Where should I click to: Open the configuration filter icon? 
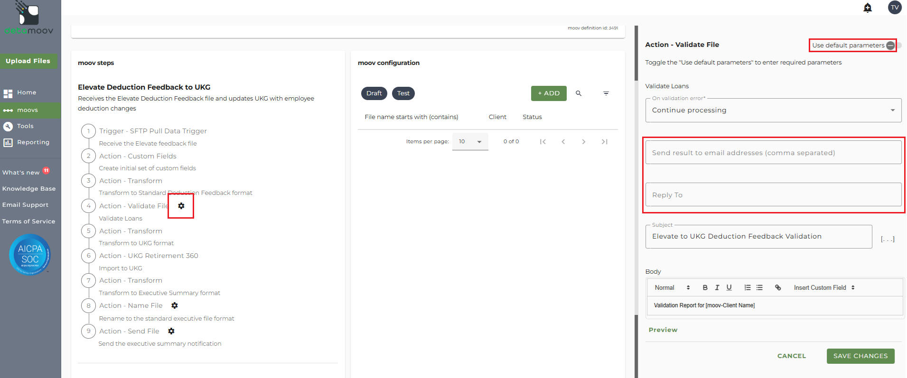606,93
